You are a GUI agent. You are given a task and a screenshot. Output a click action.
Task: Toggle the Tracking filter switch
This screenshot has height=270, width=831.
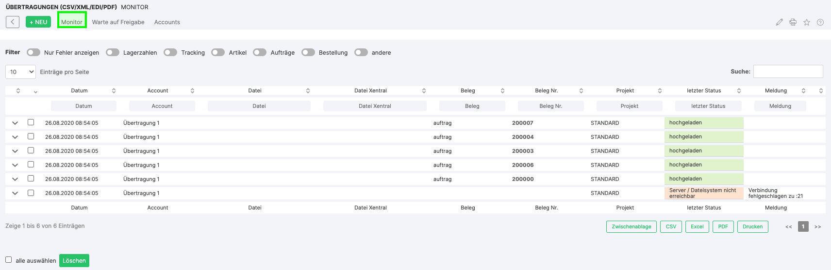point(170,52)
